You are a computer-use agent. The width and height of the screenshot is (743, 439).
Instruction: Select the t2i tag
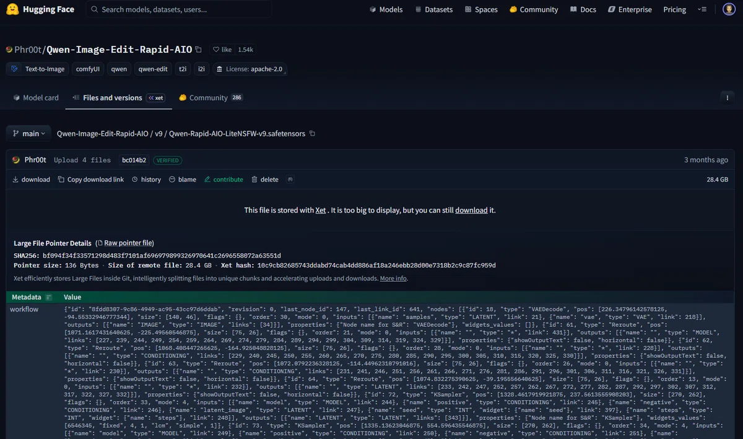click(x=183, y=69)
